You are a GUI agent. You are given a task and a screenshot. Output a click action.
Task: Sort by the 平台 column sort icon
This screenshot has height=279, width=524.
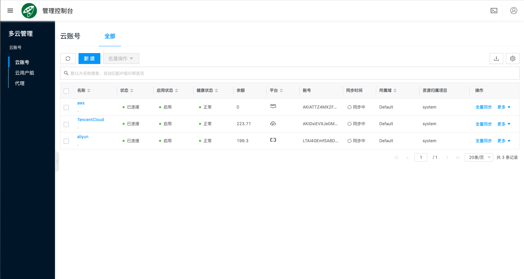point(281,91)
